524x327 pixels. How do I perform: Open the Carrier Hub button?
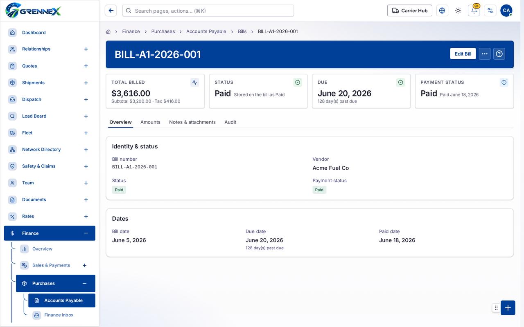[410, 11]
